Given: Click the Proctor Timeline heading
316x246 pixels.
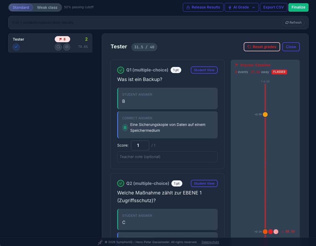Looking at the screenshot, I should 255,65.
